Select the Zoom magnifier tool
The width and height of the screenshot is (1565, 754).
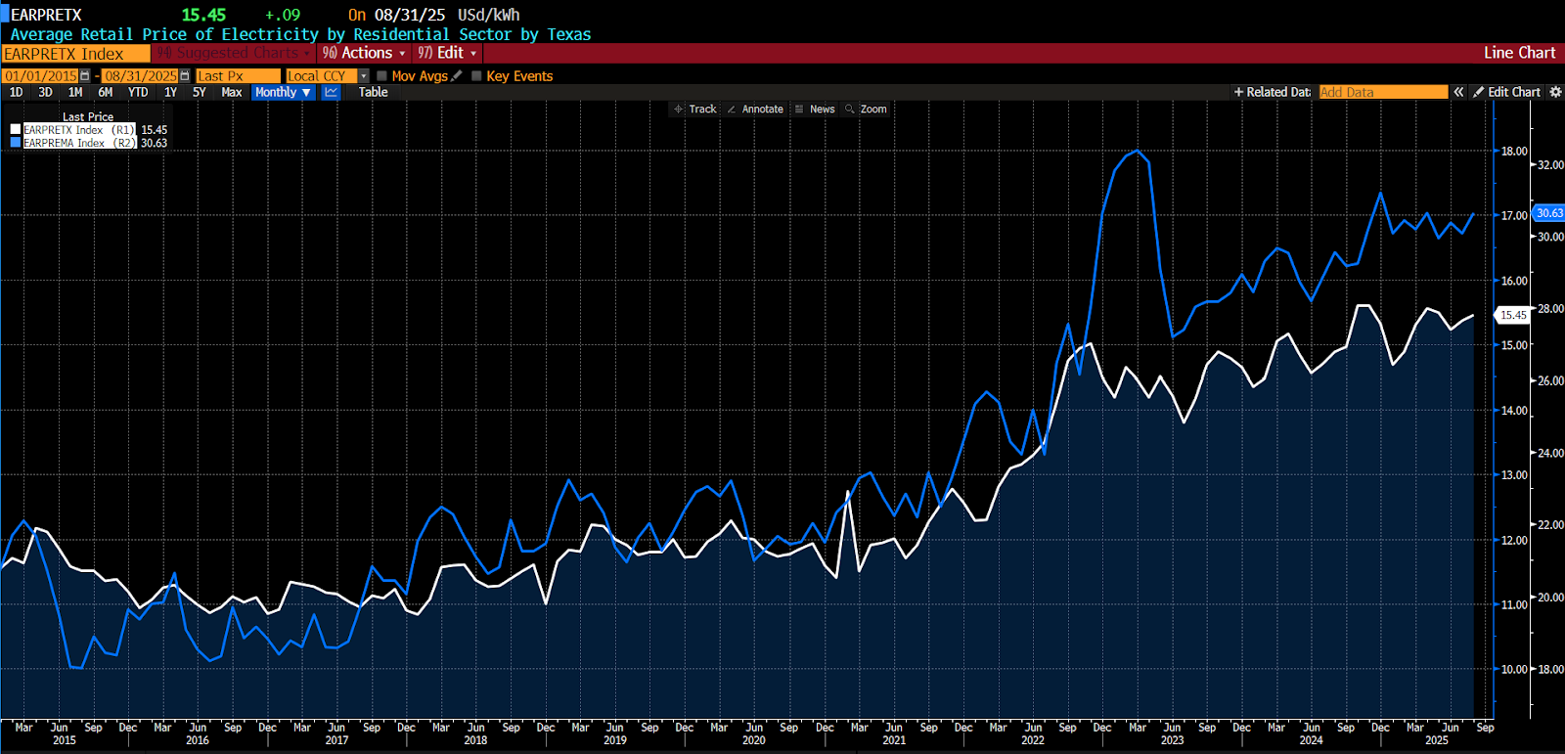(x=867, y=110)
